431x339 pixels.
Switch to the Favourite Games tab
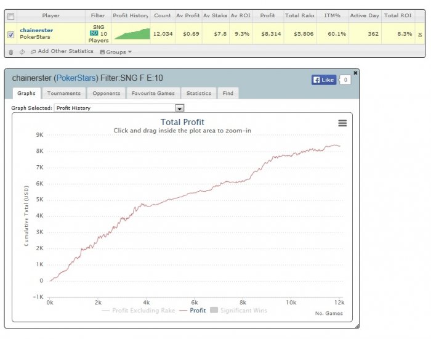(x=153, y=93)
